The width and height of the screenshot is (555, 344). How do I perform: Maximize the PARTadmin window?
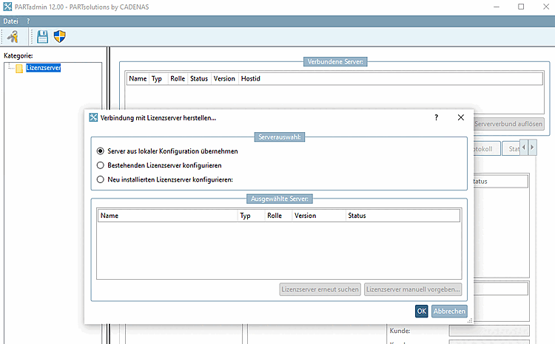[x=521, y=7]
